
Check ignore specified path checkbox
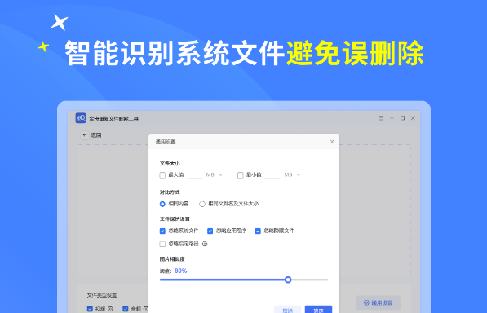click(x=162, y=245)
